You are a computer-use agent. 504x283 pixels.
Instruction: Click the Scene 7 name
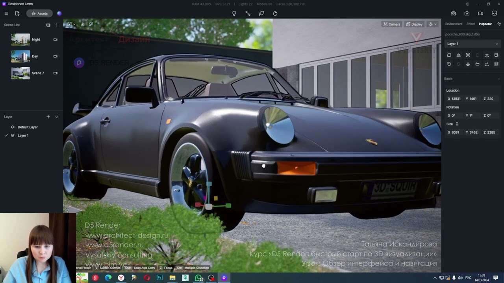[x=38, y=73]
